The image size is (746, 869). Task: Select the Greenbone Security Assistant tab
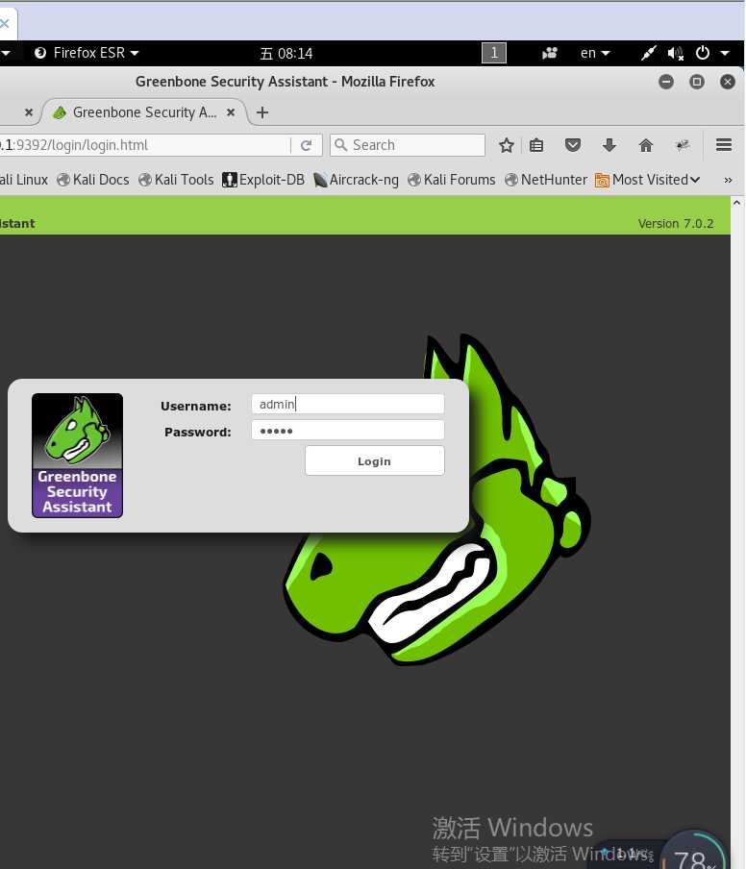coord(143,112)
